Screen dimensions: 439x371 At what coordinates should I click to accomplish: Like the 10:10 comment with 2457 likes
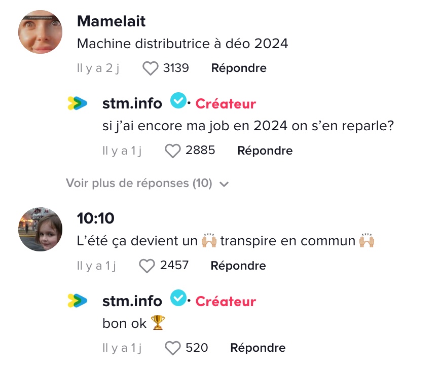click(x=147, y=266)
